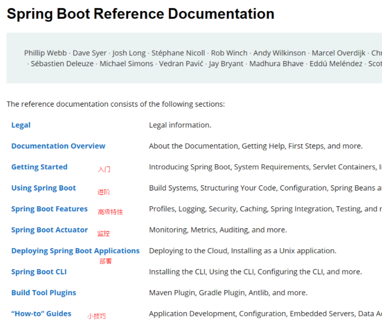Viewport: 382px width, 327px height.
Task: Open Deploying Spring Boot Applications link
Action: (76, 251)
